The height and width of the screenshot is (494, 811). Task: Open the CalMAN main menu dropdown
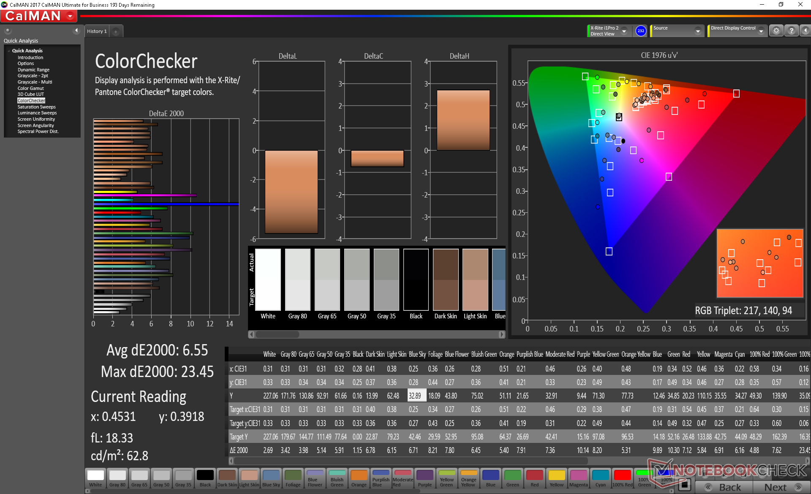tap(70, 16)
